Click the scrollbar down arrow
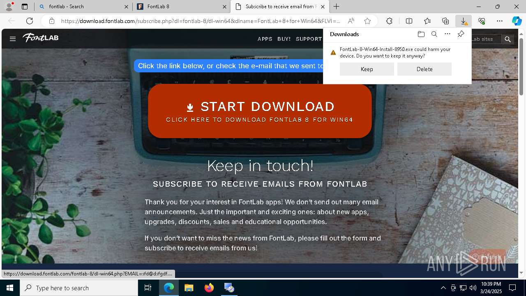Image resolution: width=526 pixels, height=296 pixels. coord(521,273)
